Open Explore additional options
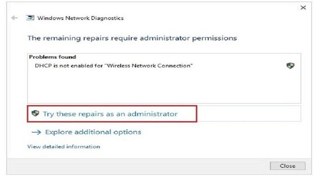This screenshot has width=323, height=181. (93, 132)
